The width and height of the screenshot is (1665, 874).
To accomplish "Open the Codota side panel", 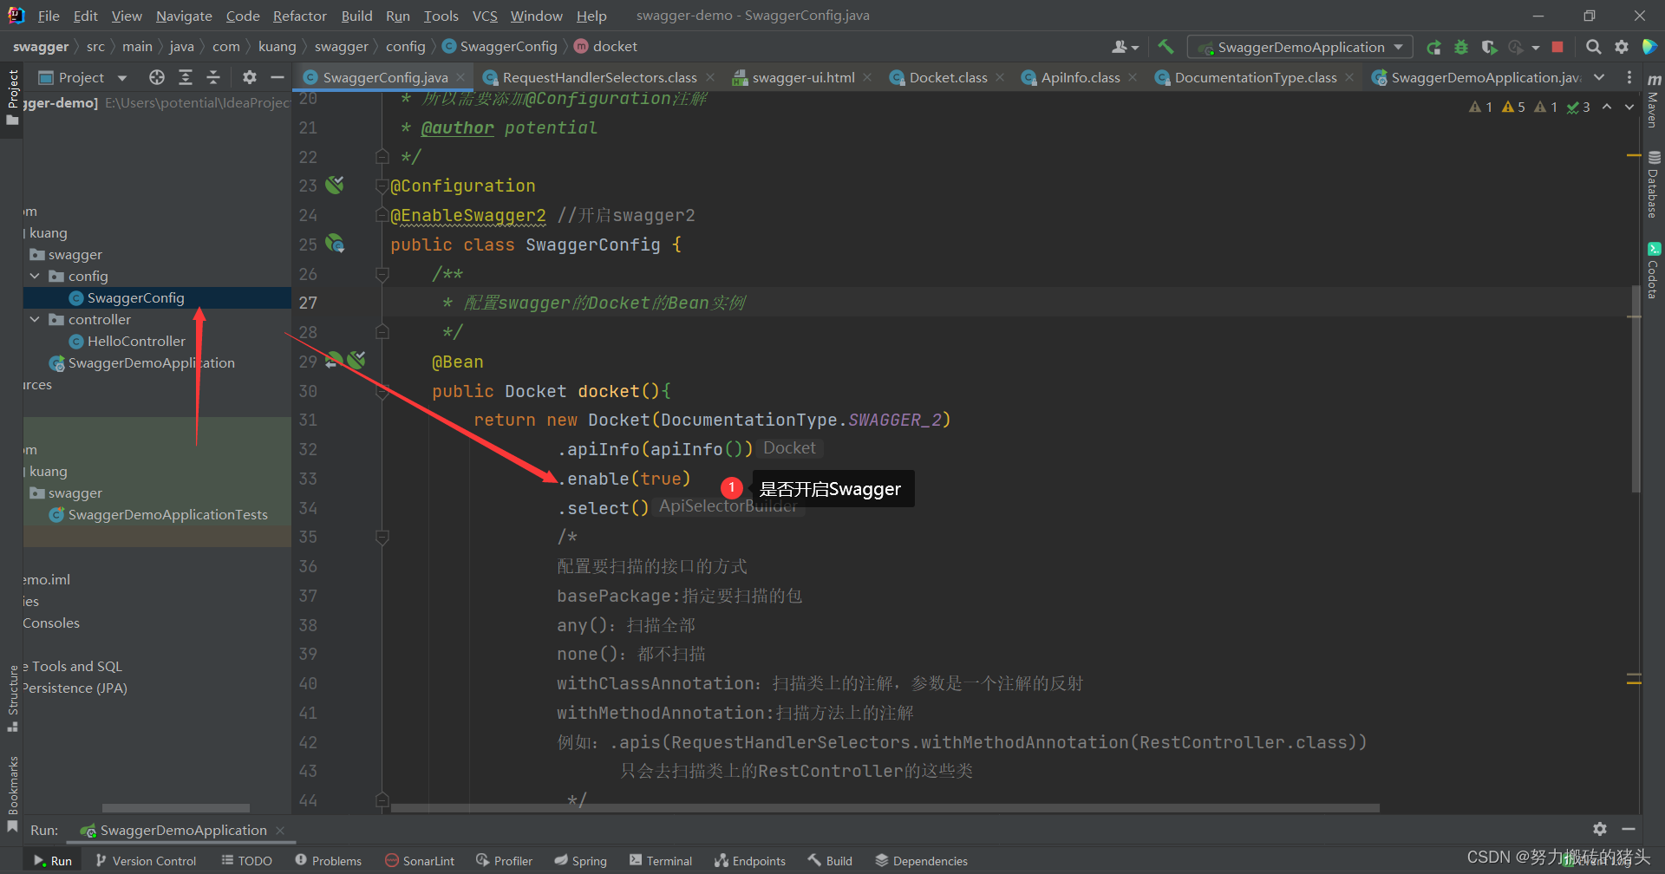I will pyautogui.click(x=1653, y=271).
